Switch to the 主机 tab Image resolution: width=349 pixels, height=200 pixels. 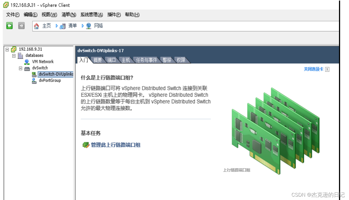click(126, 60)
